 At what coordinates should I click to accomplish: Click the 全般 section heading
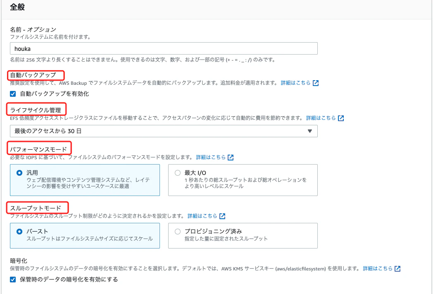pos(17,7)
